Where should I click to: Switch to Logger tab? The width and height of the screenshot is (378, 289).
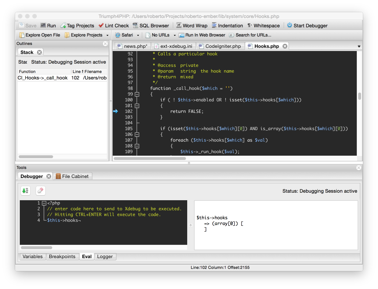coord(105,257)
